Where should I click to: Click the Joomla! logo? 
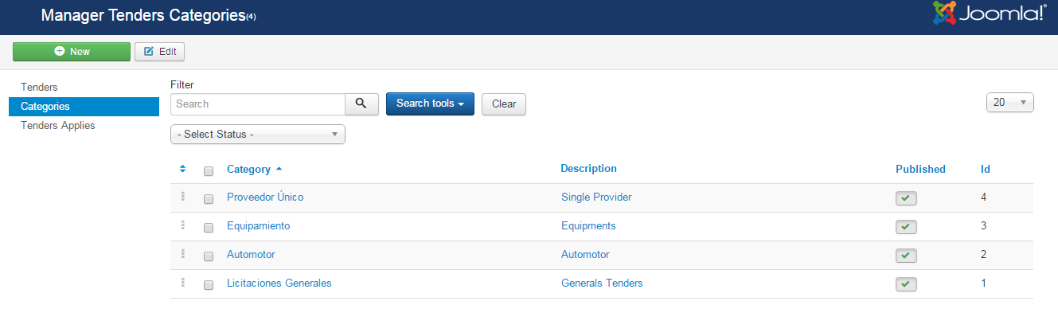click(990, 14)
